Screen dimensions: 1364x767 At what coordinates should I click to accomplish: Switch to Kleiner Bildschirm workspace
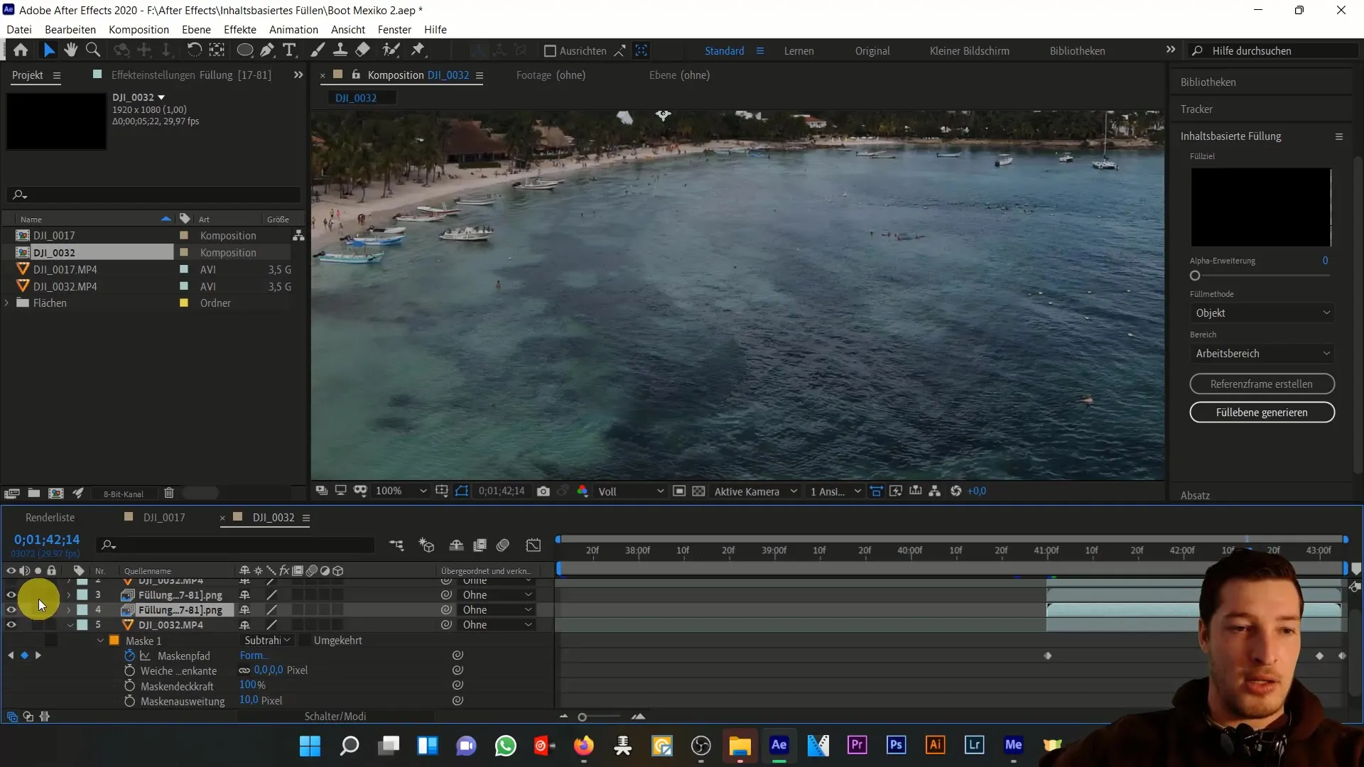969,51
